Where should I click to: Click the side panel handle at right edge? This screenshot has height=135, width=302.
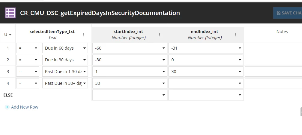coord(301,112)
